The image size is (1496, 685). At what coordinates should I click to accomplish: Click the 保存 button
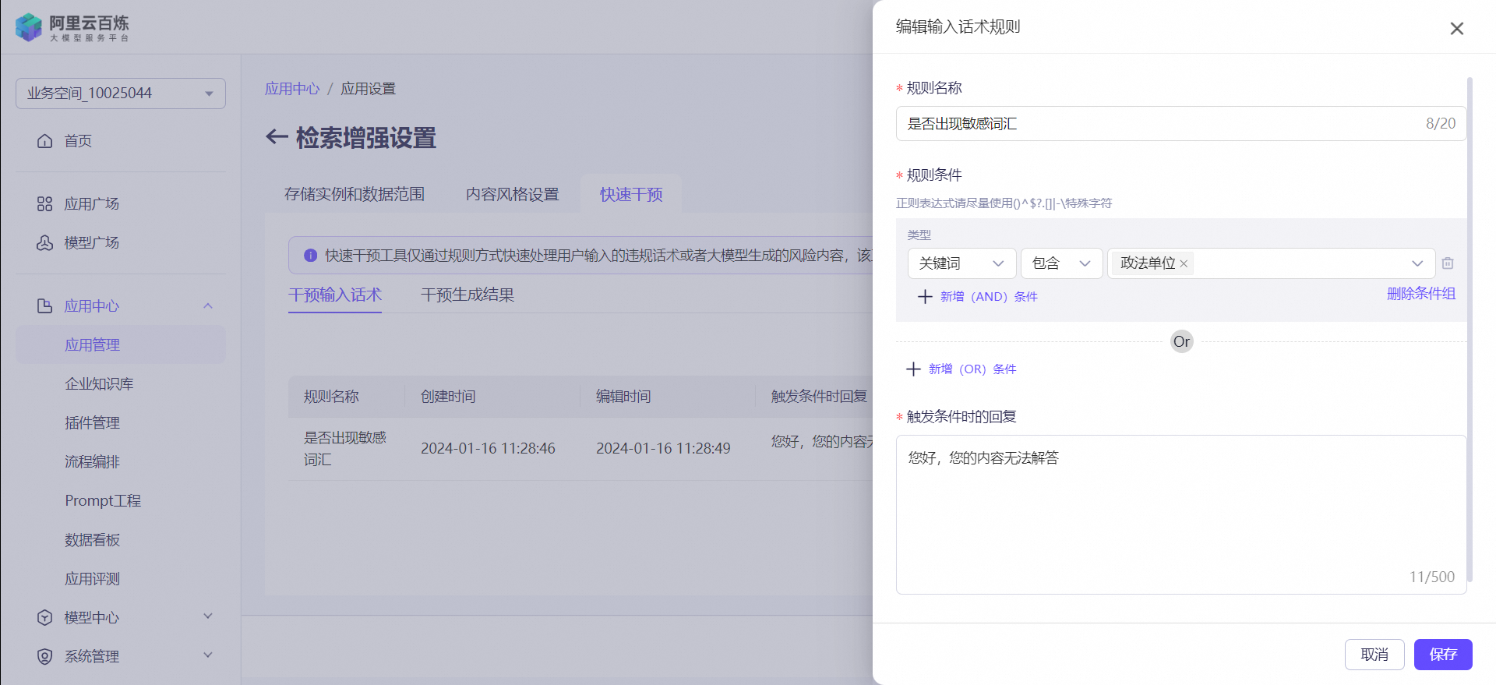(x=1443, y=655)
